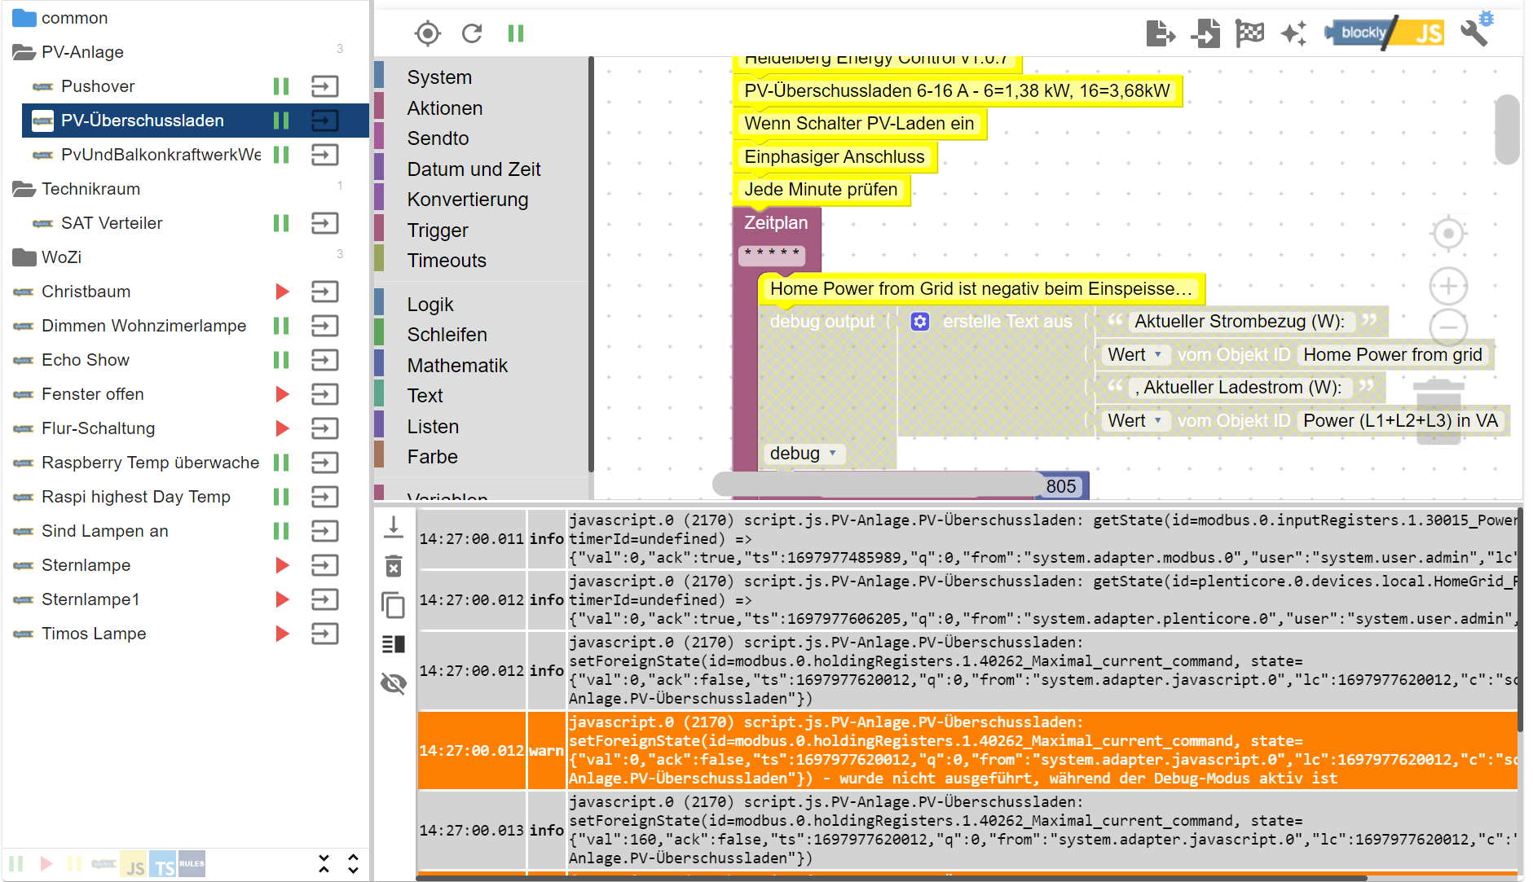Click the workspace vertical scrollbar
Viewport: 1533px width, 882px height.
tap(1508, 130)
